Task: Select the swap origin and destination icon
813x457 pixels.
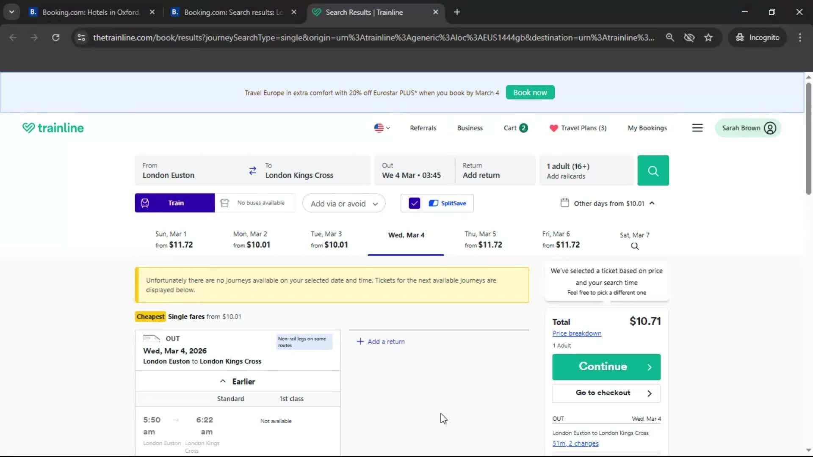Action: (x=253, y=171)
